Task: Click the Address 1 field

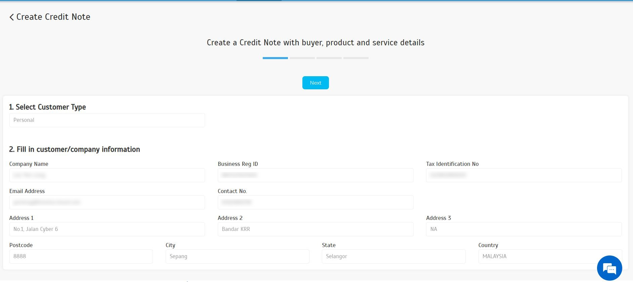Action: pyautogui.click(x=107, y=229)
